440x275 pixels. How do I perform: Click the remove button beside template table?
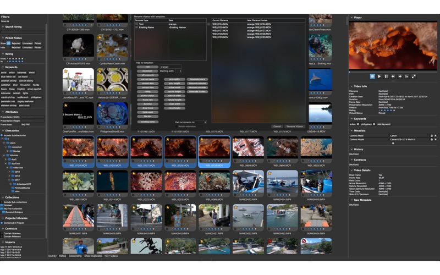coord(208,24)
